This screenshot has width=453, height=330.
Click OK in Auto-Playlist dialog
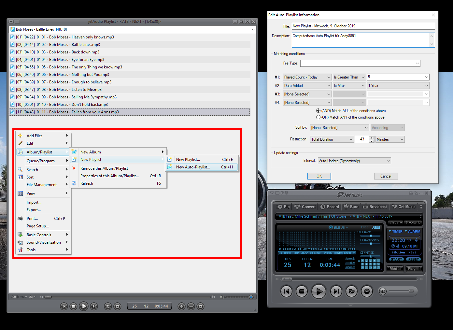point(319,176)
